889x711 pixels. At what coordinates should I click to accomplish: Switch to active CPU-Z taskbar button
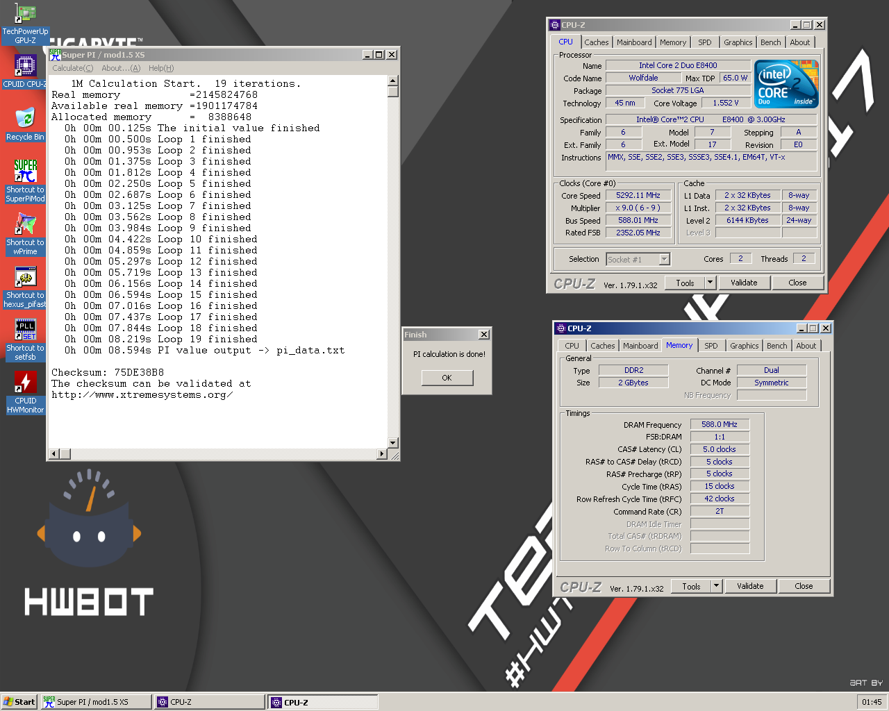click(323, 702)
